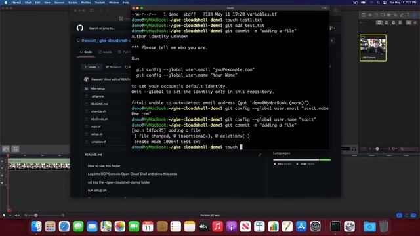Open Calendar from the Dock
Screen dimensions: 420x236
coord(148,227)
